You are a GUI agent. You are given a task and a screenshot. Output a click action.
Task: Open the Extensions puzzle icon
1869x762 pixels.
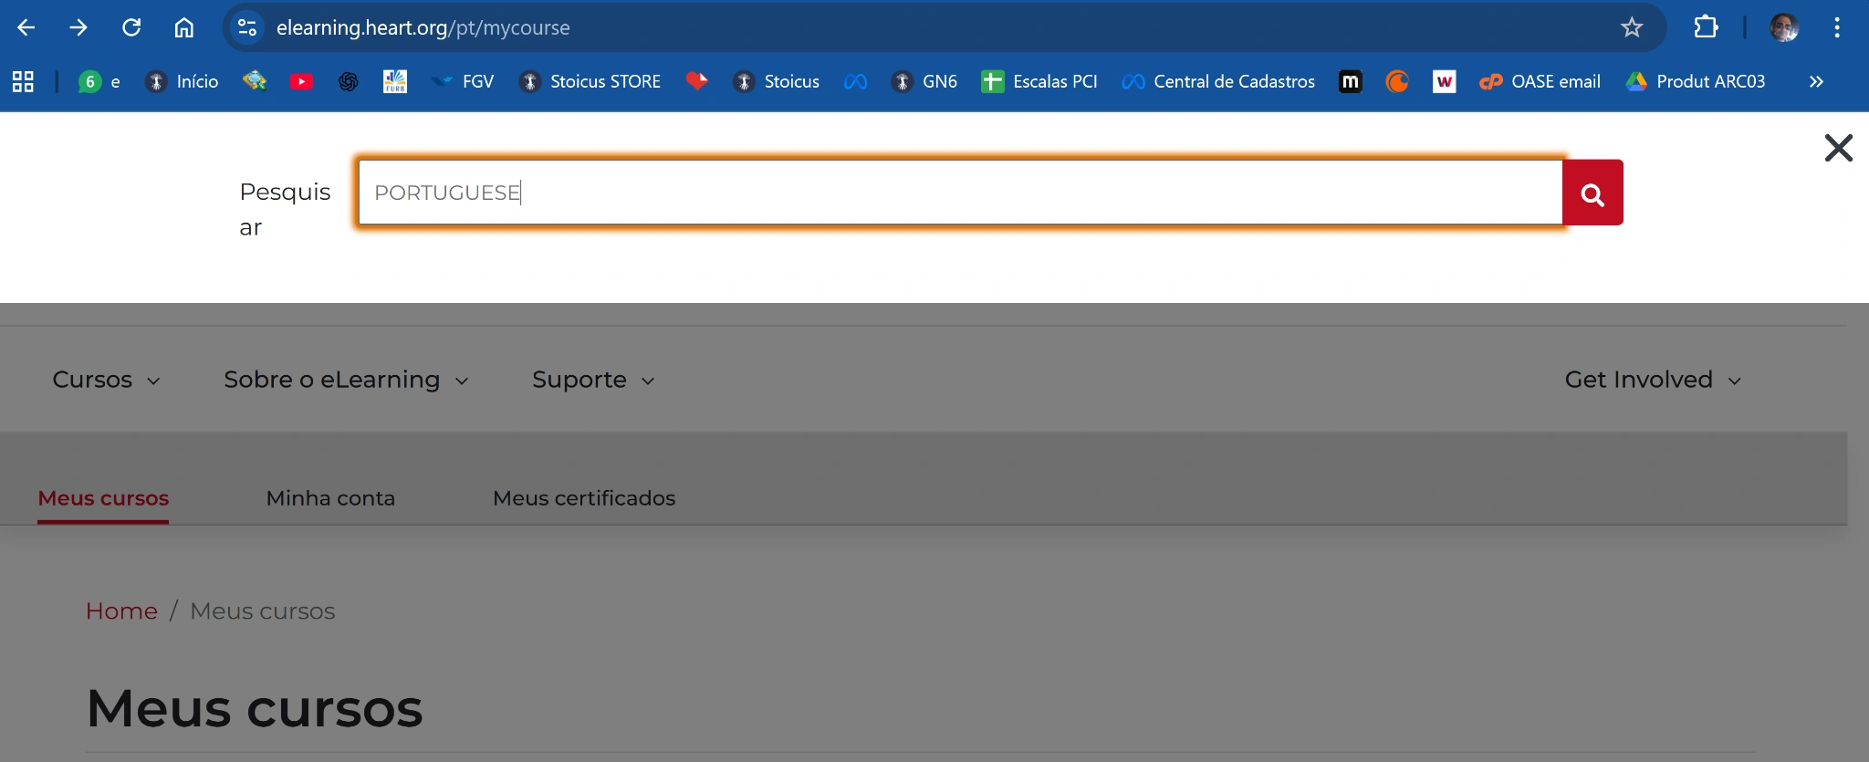coord(1706,27)
